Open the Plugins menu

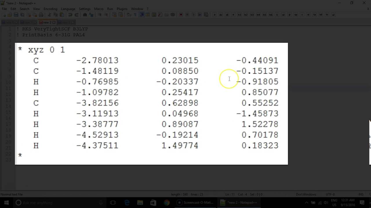(x=122, y=9)
